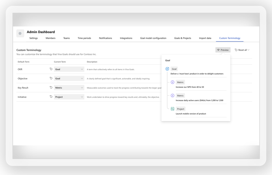The image size is (272, 175).
Task: Click the Initiative default term cell
Action: (22, 97)
